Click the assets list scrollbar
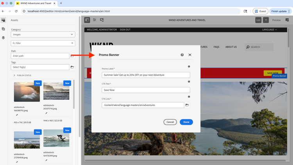 pos(74,94)
